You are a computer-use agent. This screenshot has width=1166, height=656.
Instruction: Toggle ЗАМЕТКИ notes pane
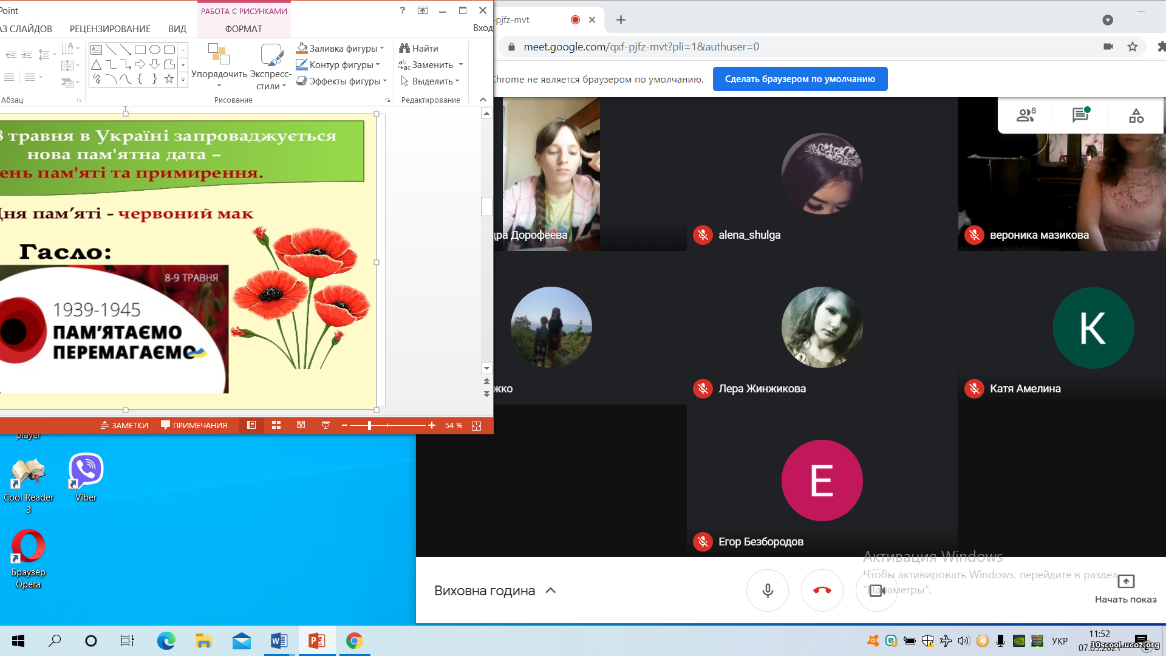pos(124,425)
